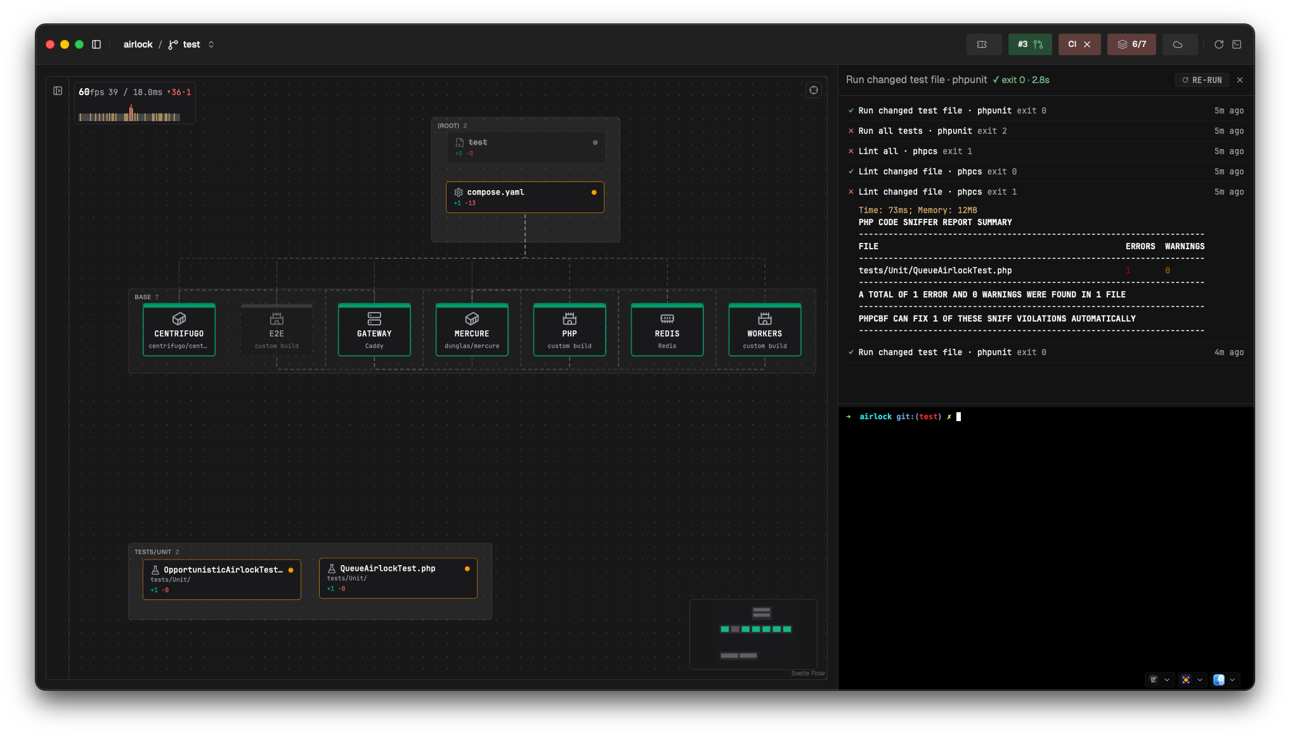Image resolution: width=1290 pixels, height=737 pixels.
Task: Click the RE-RUN button
Action: tap(1202, 80)
